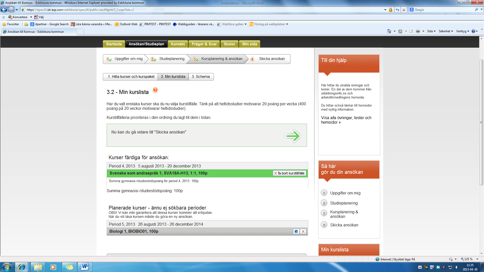Viewport: 484px width, 272px height.
Task: Open the recent pages dropdown arrow
Action: point(17,10)
